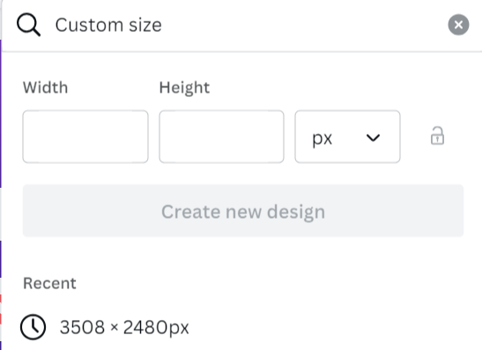Clear the search using the X icon

pos(458,25)
